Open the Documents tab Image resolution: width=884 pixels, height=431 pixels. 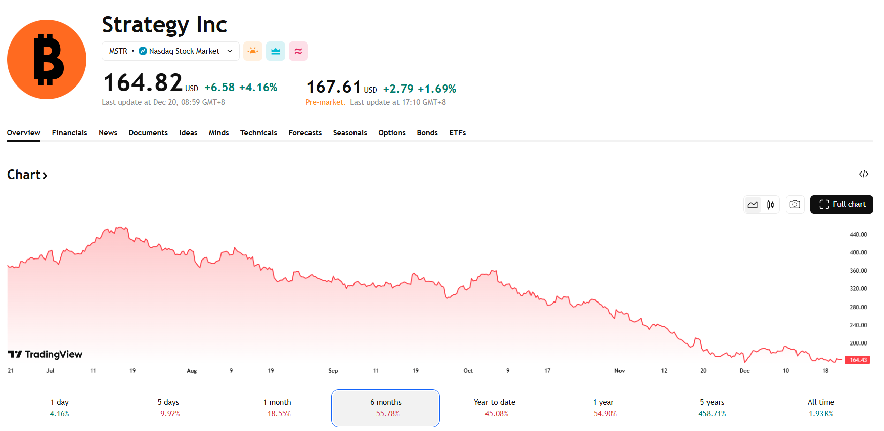tap(148, 133)
